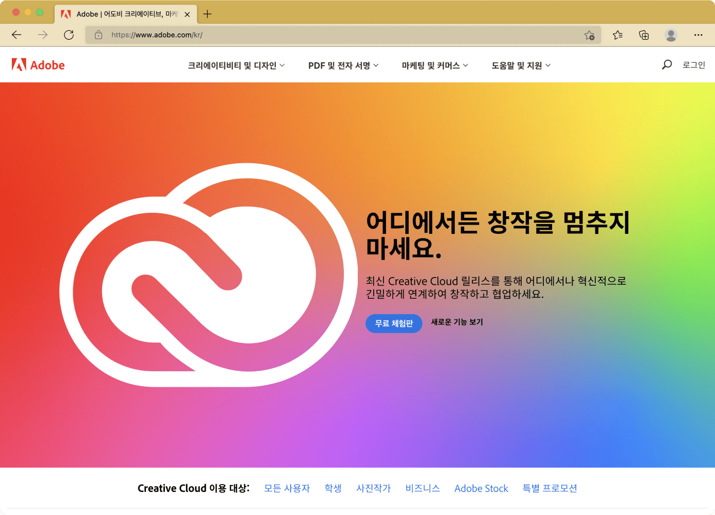
Task: Click the Creative Cloud logo graphic
Action: click(208, 275)
